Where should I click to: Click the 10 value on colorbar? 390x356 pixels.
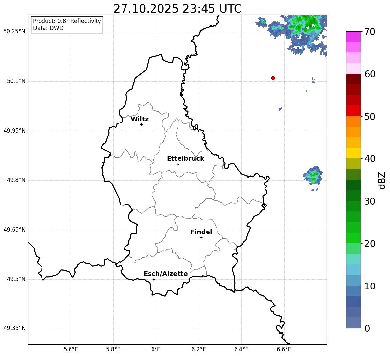click(x=370, y=286)
